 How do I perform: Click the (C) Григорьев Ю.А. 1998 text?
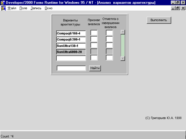[163, 118]
